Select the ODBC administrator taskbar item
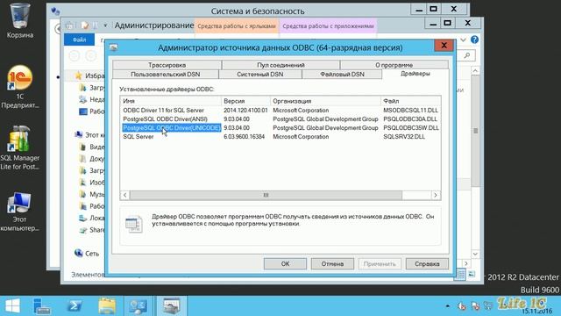The height and width of the screenshot is (316, 561). [x=172, y=306]
